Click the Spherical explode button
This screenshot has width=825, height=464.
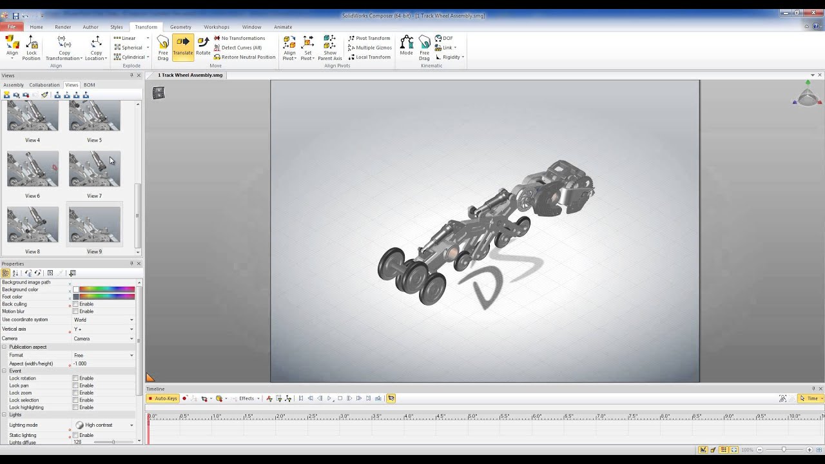point(130,48)
